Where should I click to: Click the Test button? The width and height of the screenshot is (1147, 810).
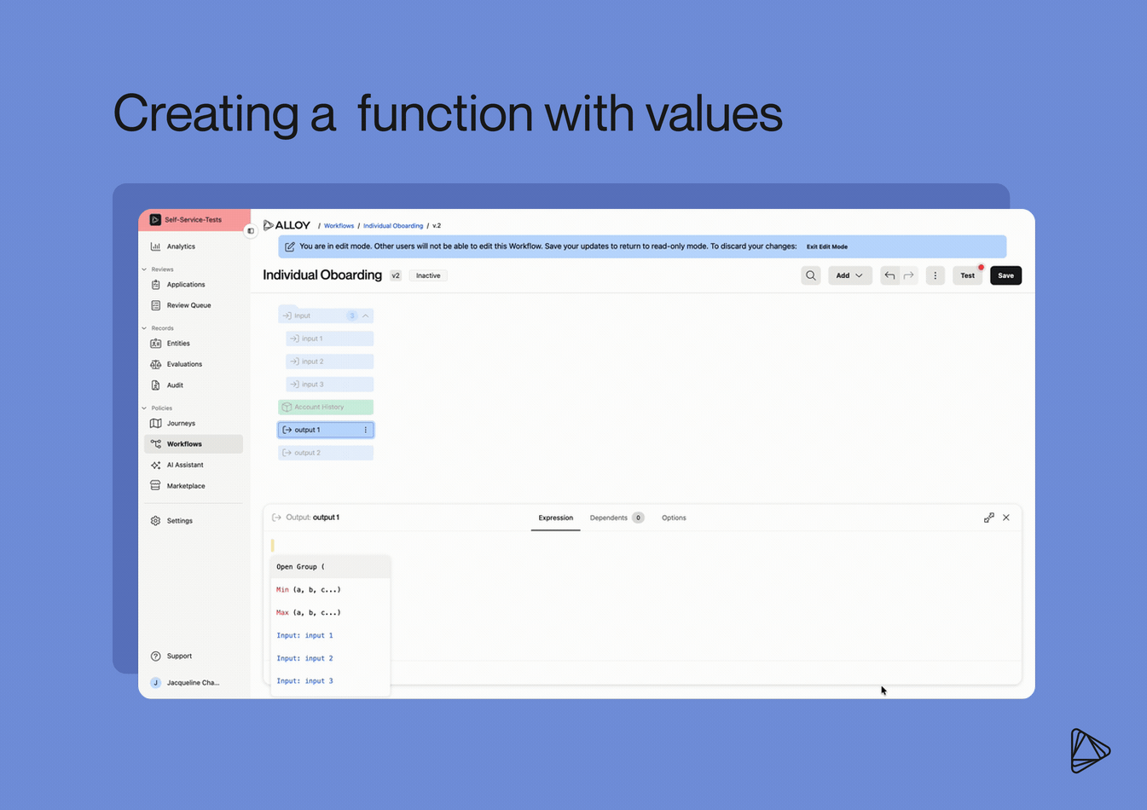967,275
